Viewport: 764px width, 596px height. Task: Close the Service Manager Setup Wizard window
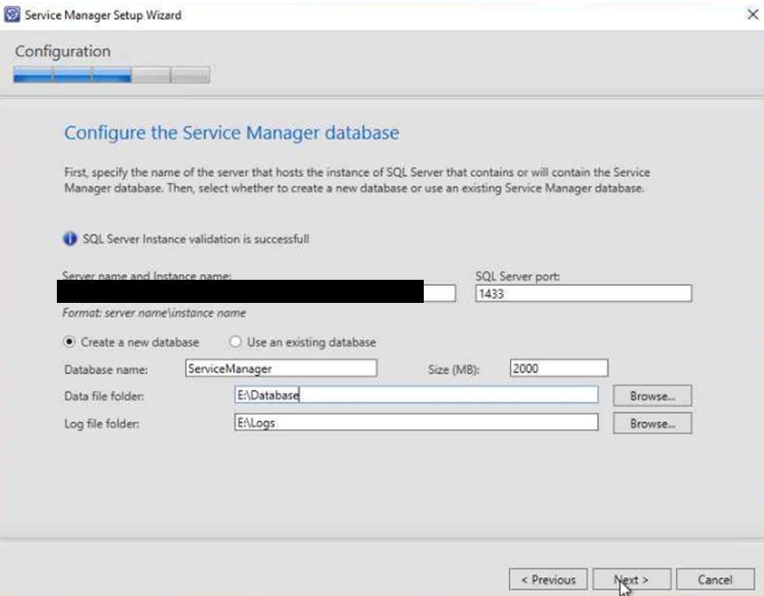coord(752,14)
